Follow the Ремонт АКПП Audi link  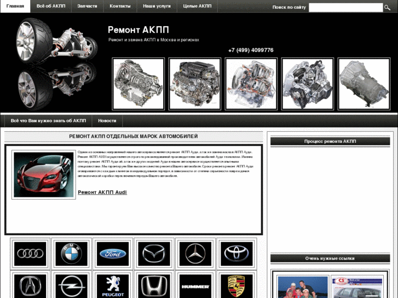(102, 192)
